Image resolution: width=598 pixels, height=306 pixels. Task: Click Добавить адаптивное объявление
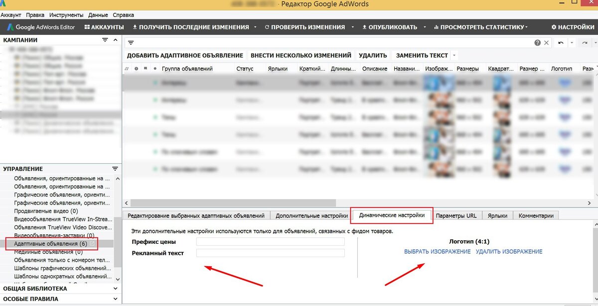[x=185, y=55]
